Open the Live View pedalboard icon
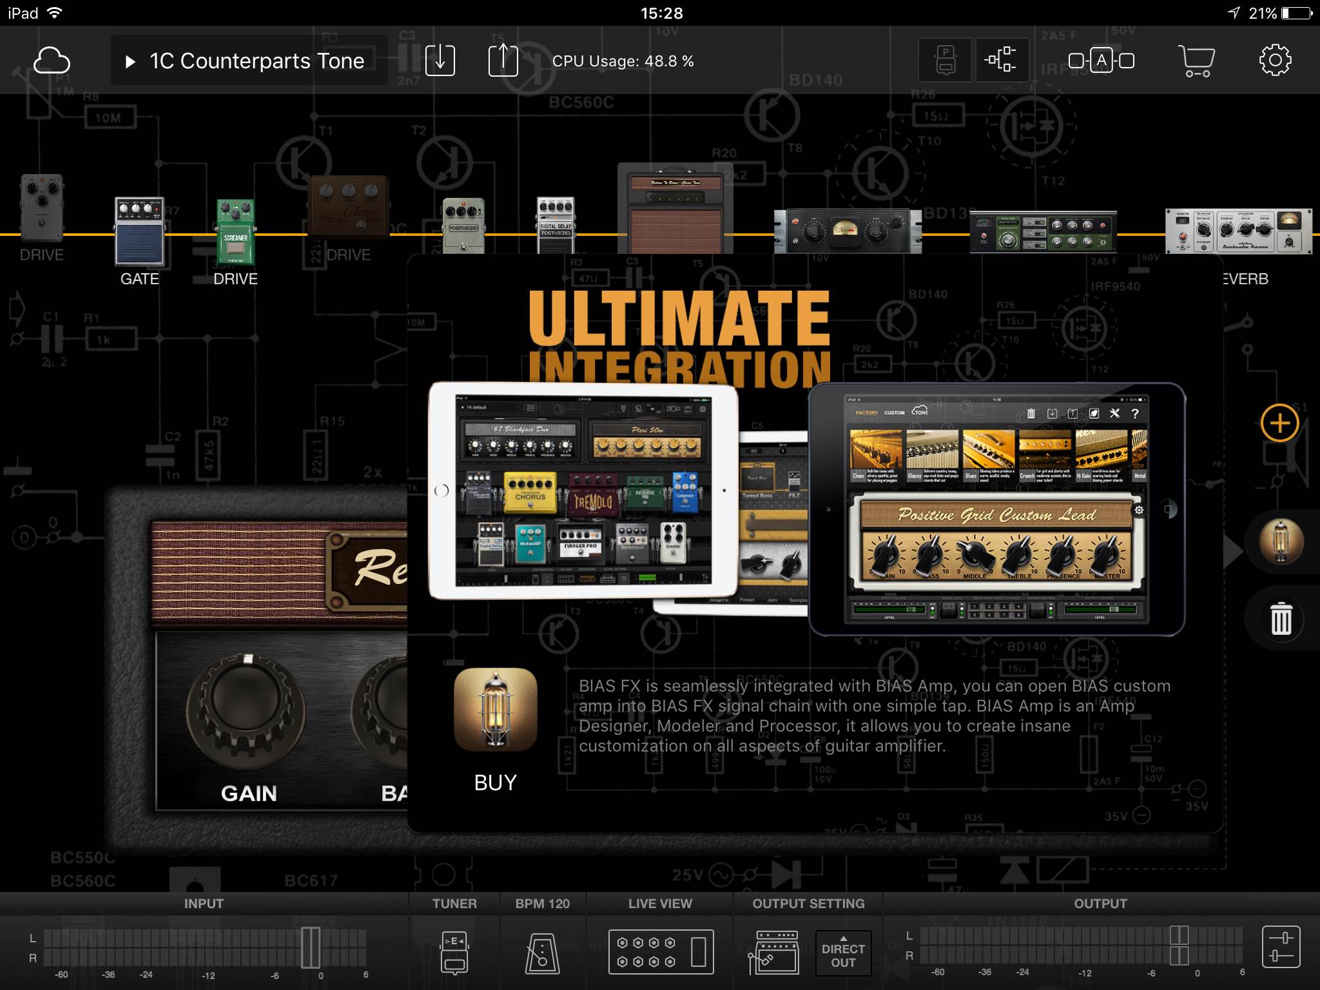The image size is (1320, 990). [661, 951]
